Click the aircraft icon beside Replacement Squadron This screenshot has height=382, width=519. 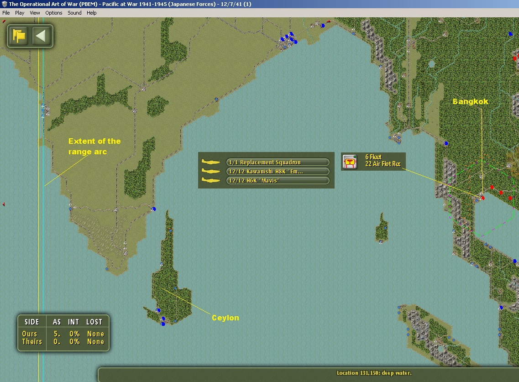[x=211, y=162]
